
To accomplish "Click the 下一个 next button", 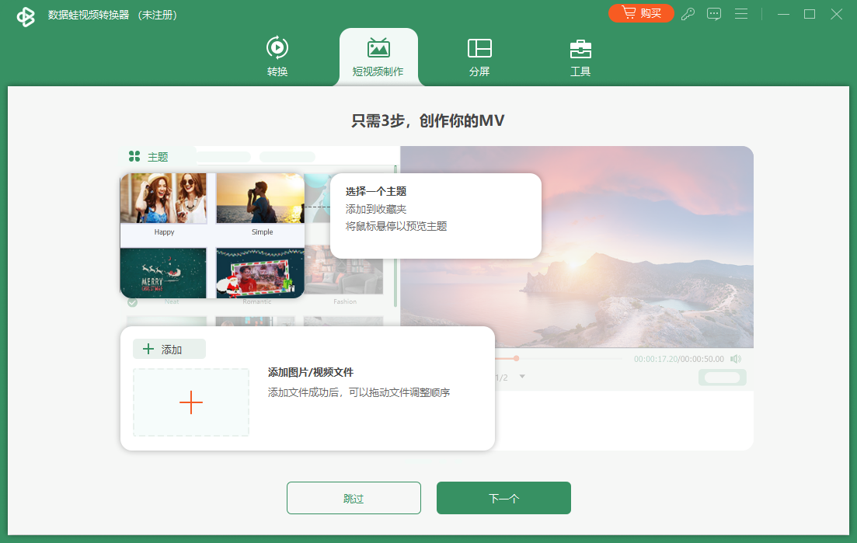I will click(x=503, y=498).
